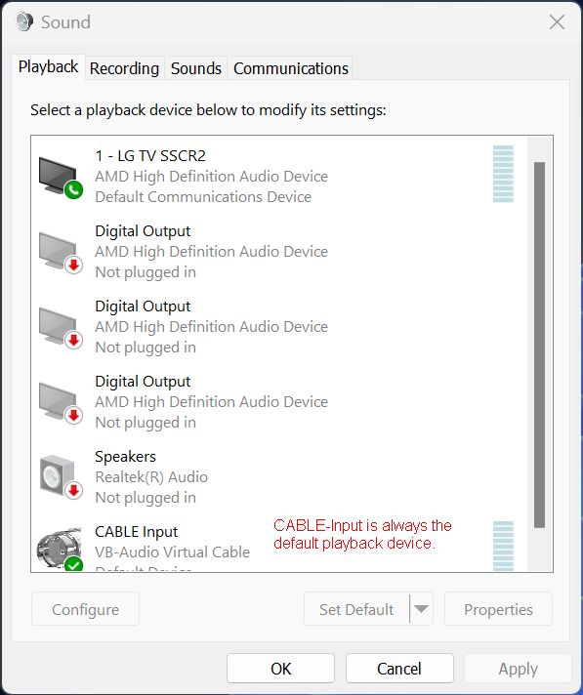This screenshot has height=695, width=583.
Task: Click the Speakers device icon
Action: [x=60, y=478]
